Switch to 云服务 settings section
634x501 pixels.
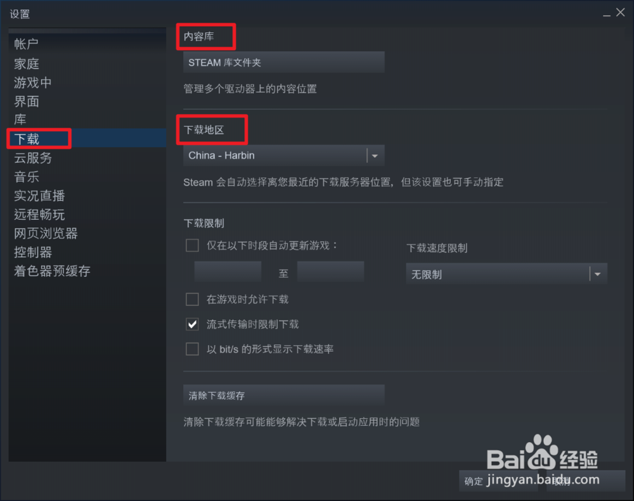coord(33,158)
